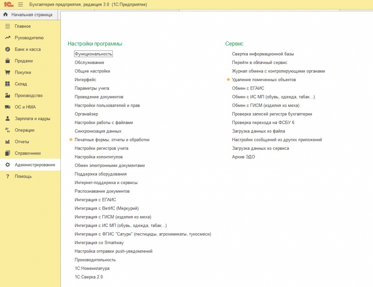The image size is (373, 287).
Task: Open the Обслуживание settings link
Action: click(x=89, y=63)
